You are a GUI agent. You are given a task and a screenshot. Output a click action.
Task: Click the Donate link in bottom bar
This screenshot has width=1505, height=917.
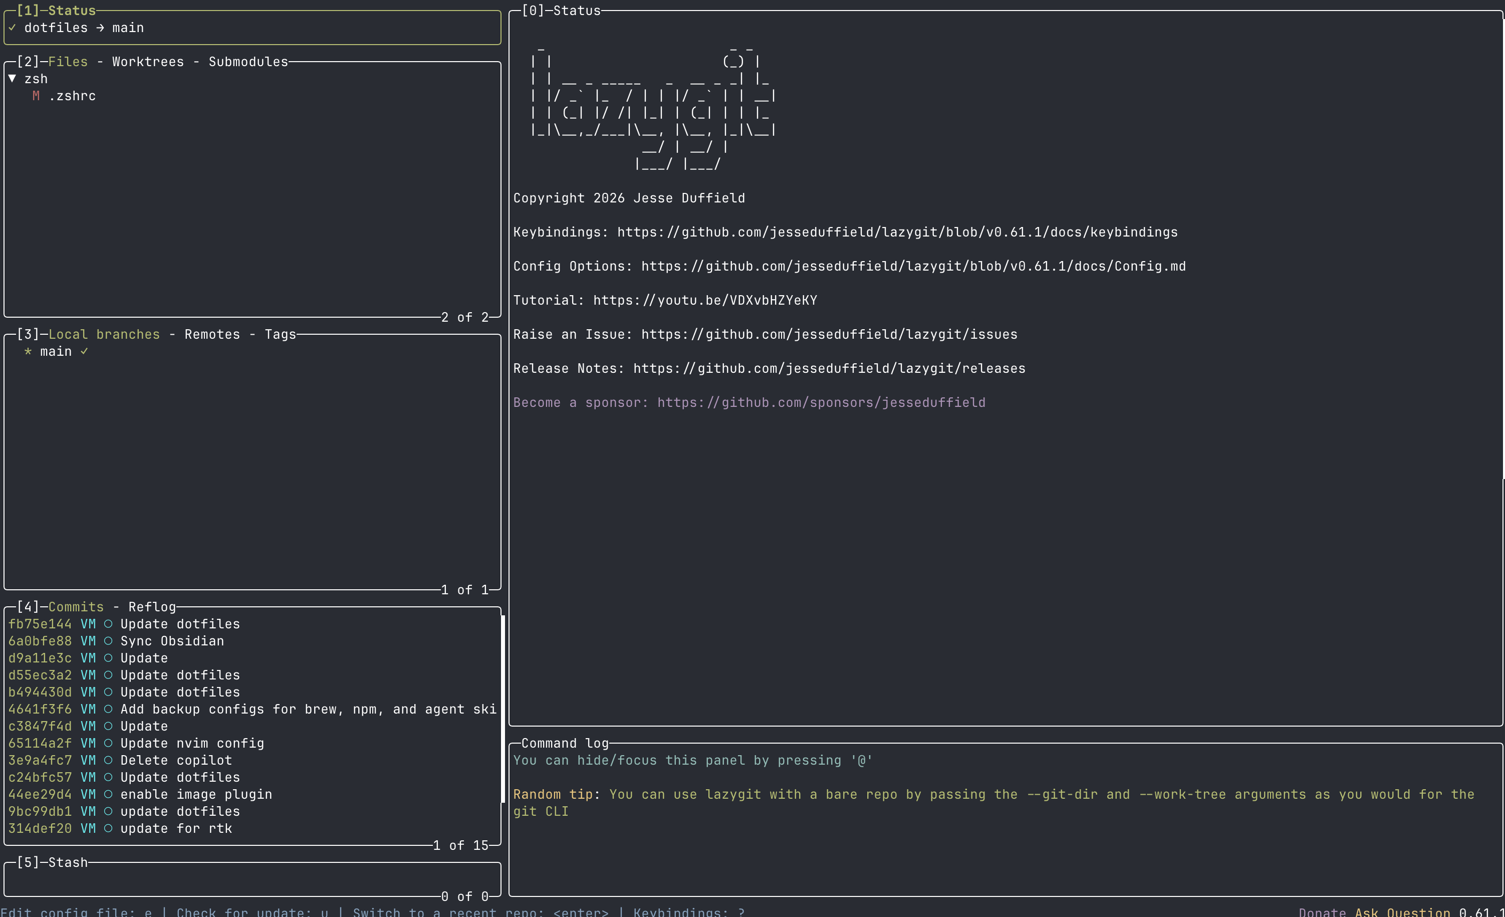(1322, 911)
